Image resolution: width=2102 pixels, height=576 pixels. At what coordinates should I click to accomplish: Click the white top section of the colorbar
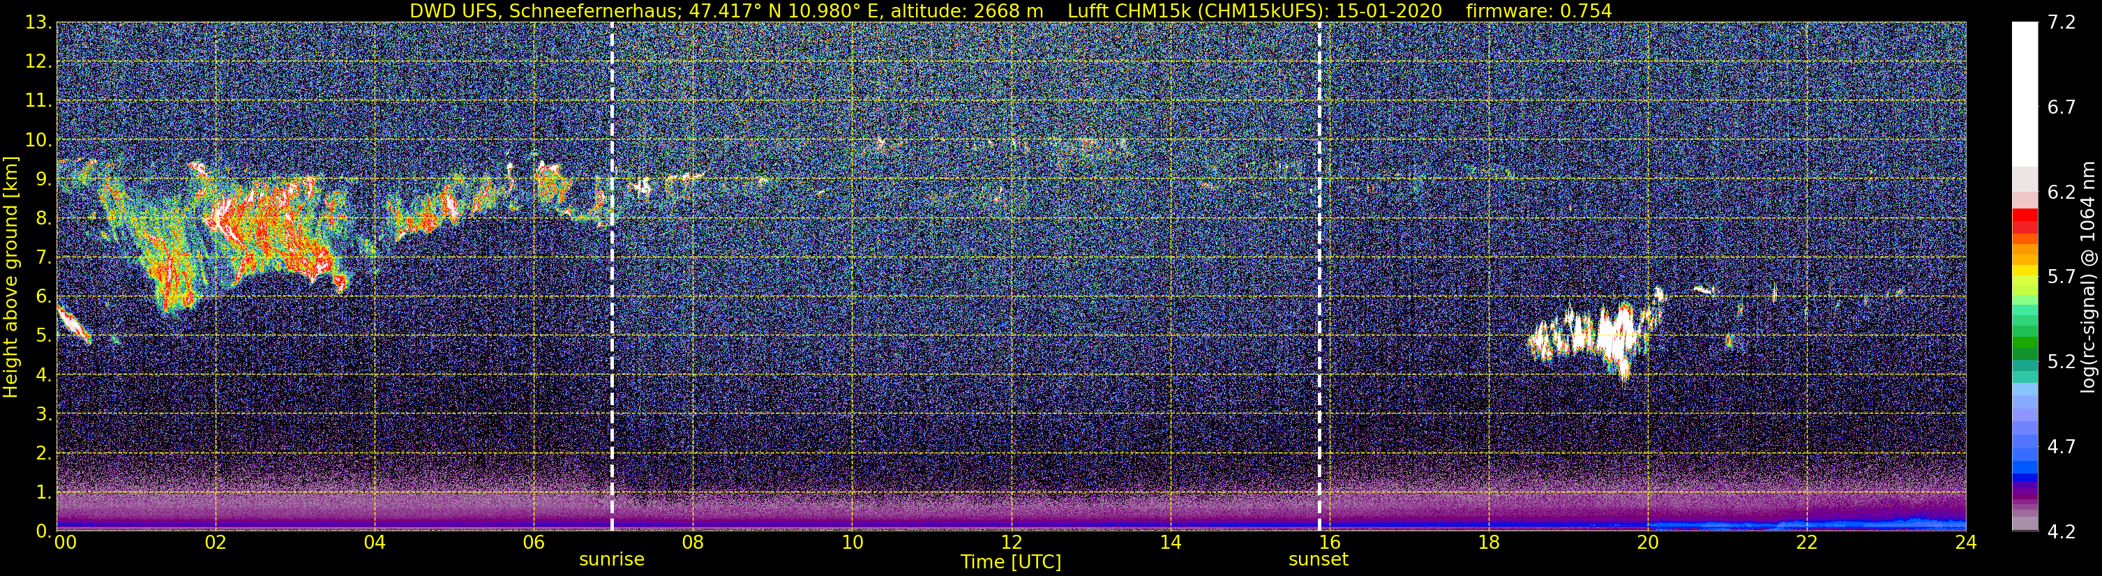[2025, 94]
